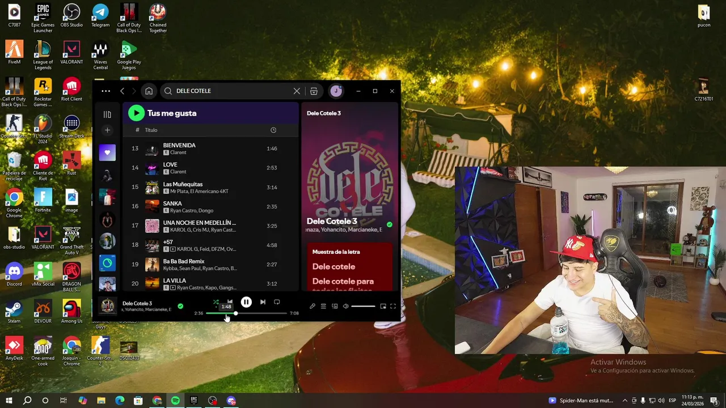
Task: Open the play queue icon
Action: [323, 306]
